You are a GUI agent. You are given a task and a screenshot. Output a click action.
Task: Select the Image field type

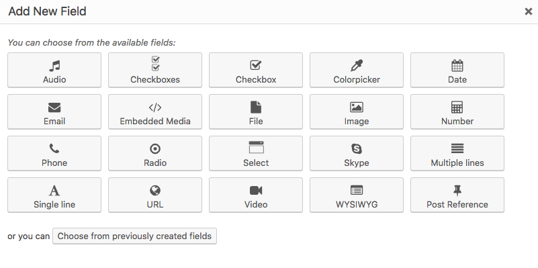tap(357, 112)
